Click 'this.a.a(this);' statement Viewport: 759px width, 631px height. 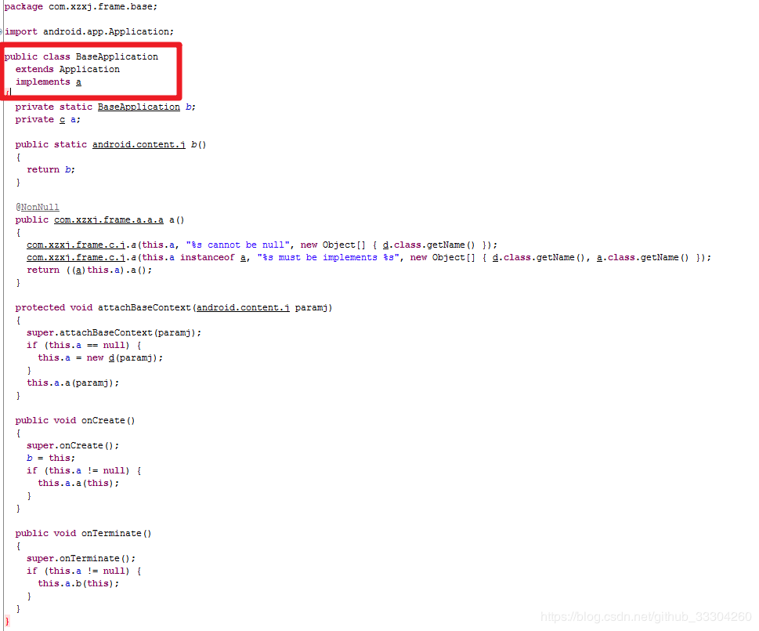[78, 484]
